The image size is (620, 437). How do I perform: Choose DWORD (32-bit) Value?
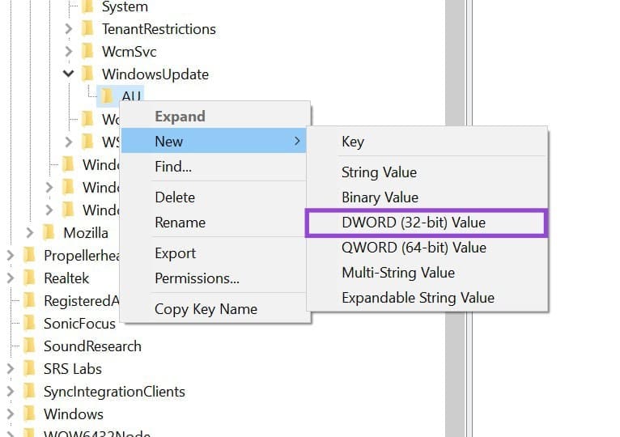(x=414, y=223)
